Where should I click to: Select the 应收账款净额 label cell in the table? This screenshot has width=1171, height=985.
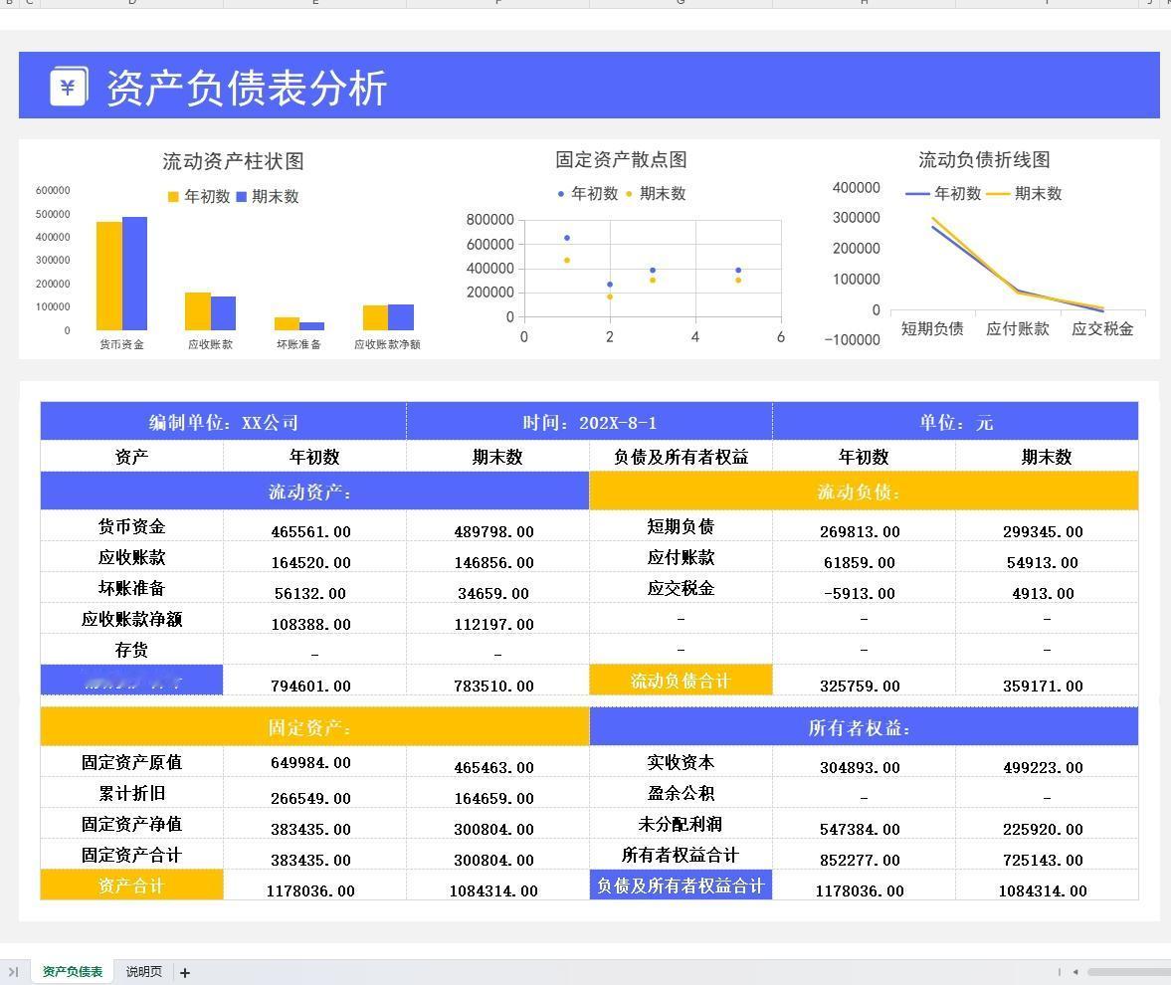coord(131,618)
